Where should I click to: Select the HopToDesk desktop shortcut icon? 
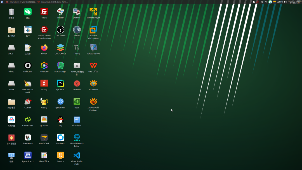pyautogui.click(x=44, y=140)
